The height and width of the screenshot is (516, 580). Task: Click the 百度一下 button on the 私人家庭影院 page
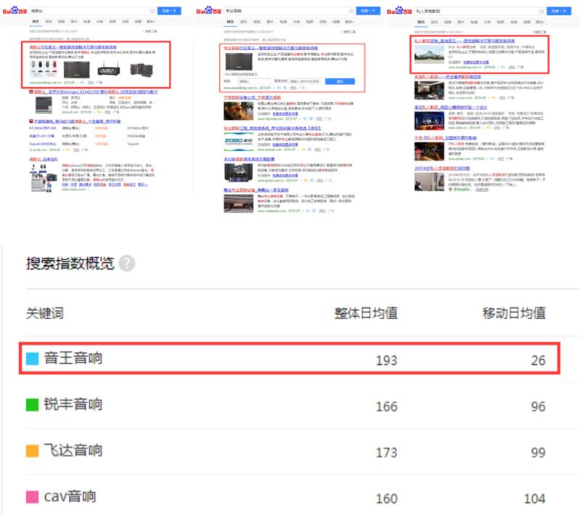(x=559, y=11)
